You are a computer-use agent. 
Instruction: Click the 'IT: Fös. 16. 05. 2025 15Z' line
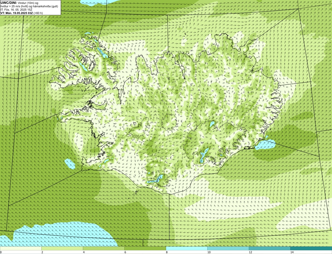pos(16,9)
